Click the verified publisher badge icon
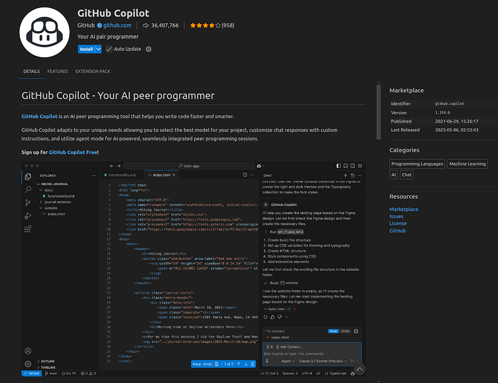 tap(100, 25)
